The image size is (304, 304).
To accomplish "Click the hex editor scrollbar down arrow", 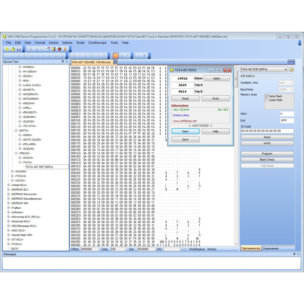I will (x=236, y=244).
